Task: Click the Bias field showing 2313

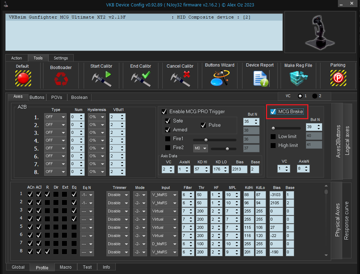Action: pyautogui.click(x=239, y=169)
